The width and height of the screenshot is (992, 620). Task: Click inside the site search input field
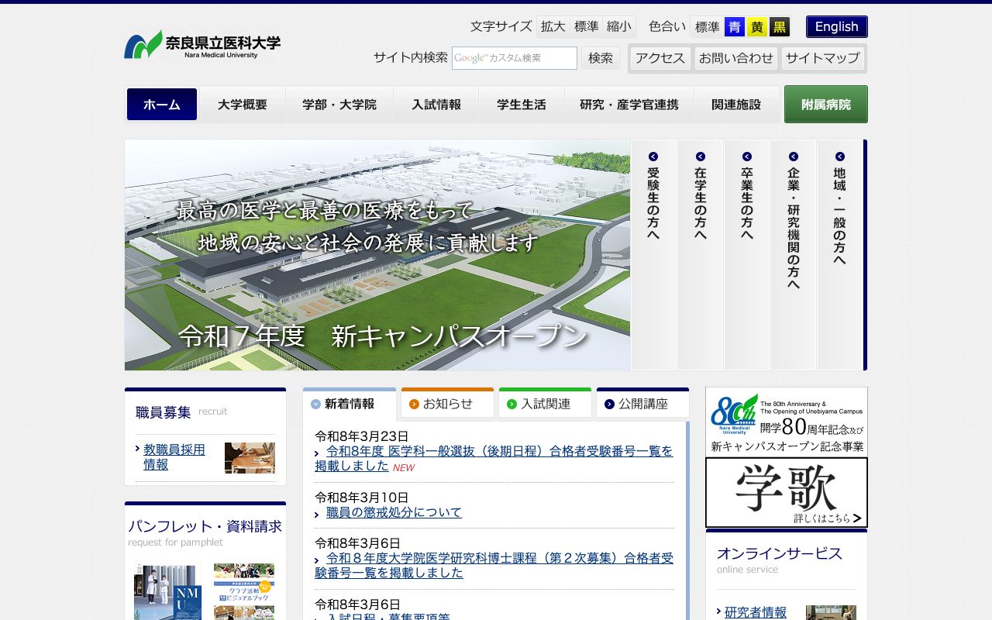[514, 58]
